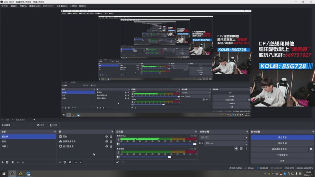
Task: Click 启动虚拟摄像机 start virtual camera button
Action: 280,149
